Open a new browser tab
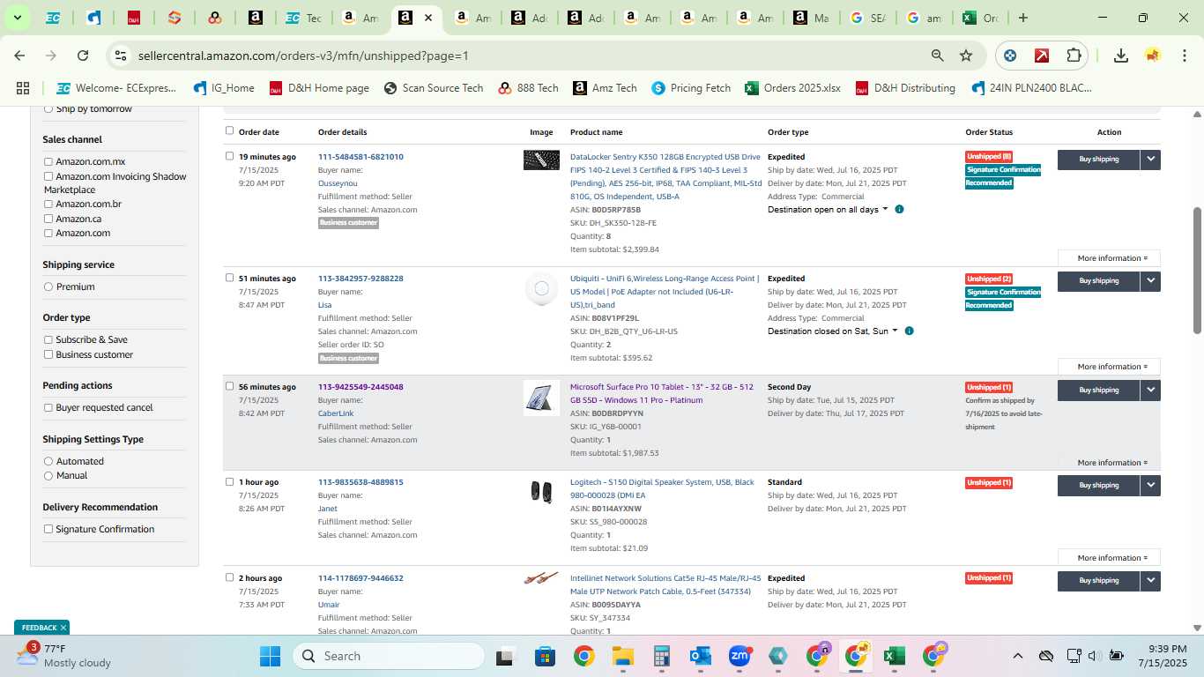The height and width of the screenshot is (677, 1204). point(1023,18)
